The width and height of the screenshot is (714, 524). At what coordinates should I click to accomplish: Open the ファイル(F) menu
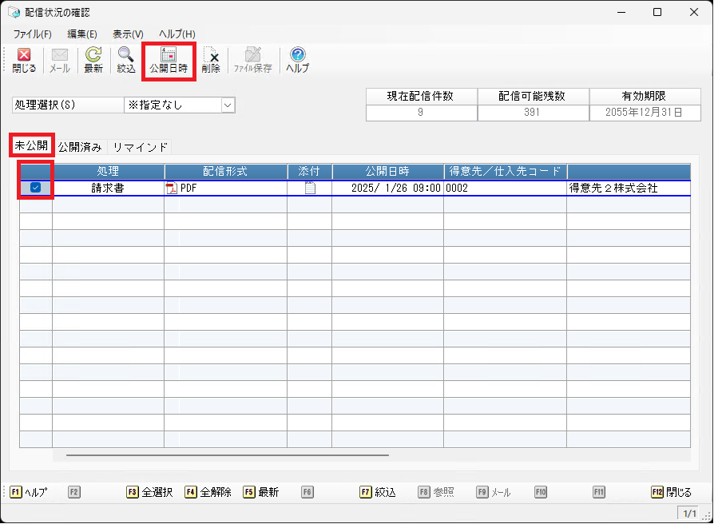click(32, 34)
